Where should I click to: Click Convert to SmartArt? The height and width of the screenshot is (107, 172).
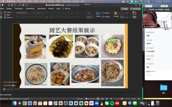90,15
